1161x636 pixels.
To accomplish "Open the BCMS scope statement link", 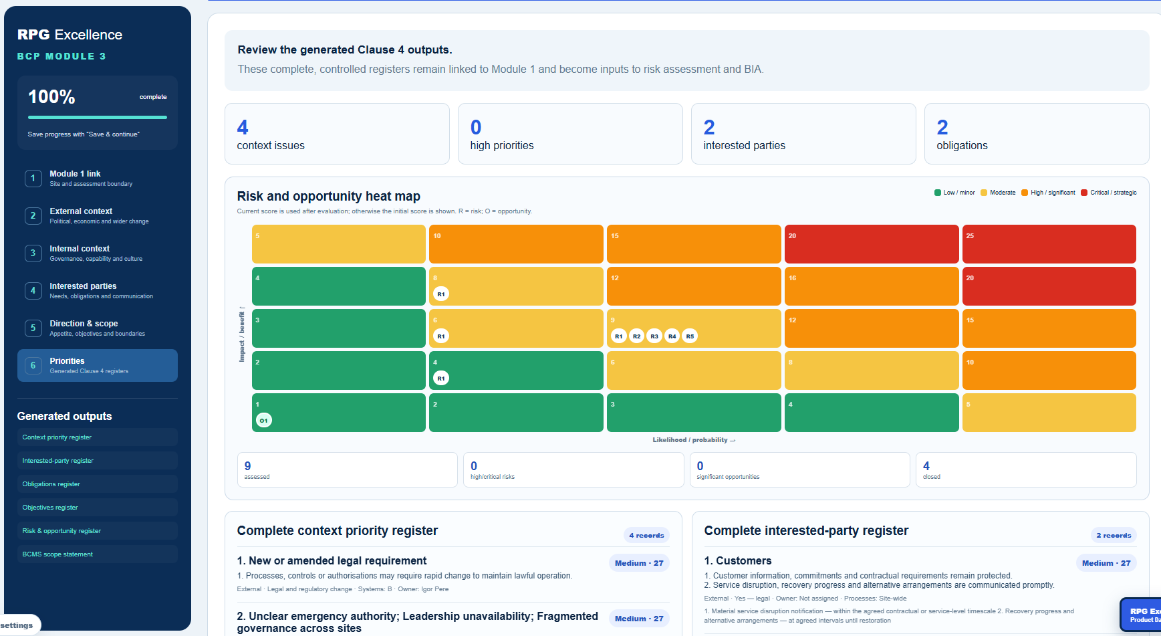I will (x=98, y=554).
